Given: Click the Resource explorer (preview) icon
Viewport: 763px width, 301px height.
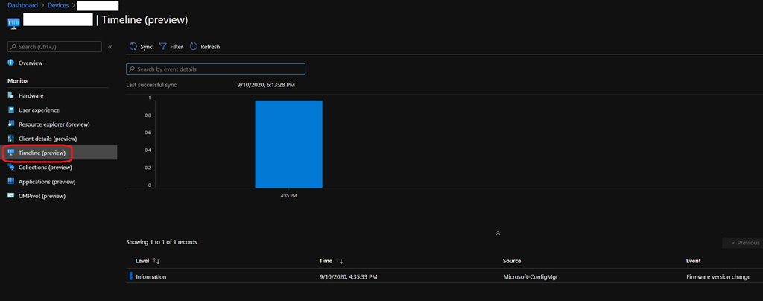Looking at the screenshot, I should (11, 124).
